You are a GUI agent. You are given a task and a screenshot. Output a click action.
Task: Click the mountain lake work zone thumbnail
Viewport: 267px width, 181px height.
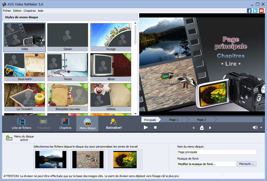click(x=51, y=160)
